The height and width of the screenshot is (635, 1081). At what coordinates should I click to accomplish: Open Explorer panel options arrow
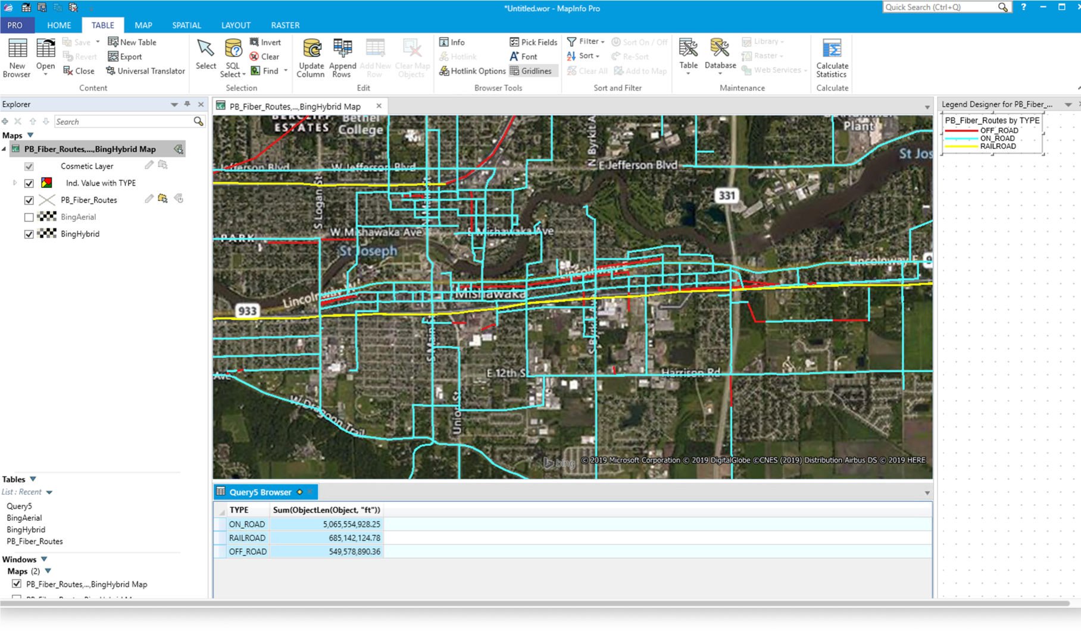pyautogui.click(x=174, y=104)
